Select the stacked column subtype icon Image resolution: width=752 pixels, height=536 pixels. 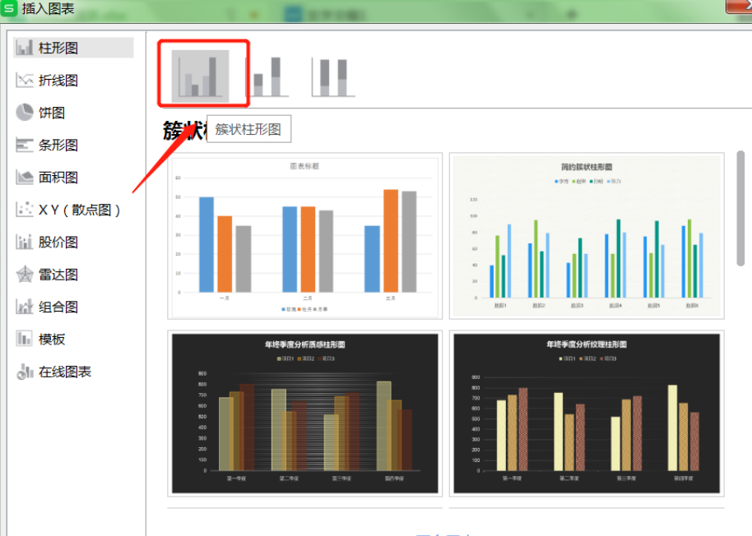click(x=268, y=76)
